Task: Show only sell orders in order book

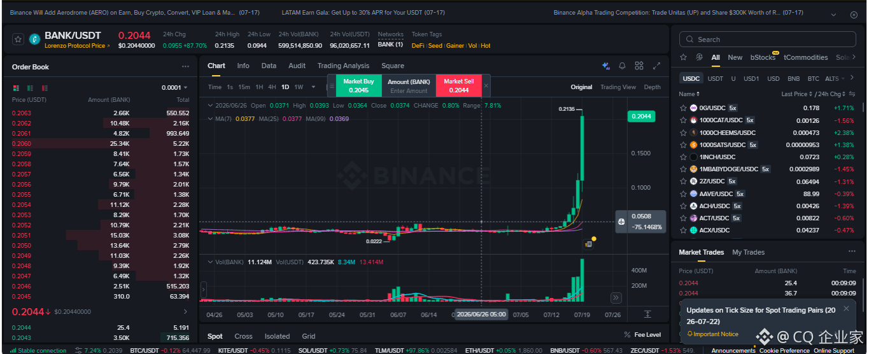Action: (45, 88)
